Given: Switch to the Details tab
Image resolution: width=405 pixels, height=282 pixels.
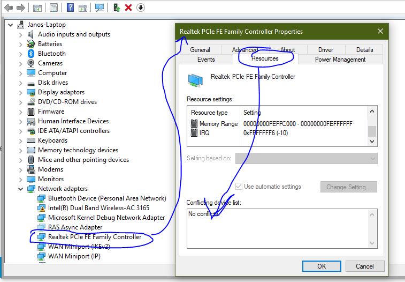Looking at the screenshot, I should pyautogui.click(x=364, y=50).
